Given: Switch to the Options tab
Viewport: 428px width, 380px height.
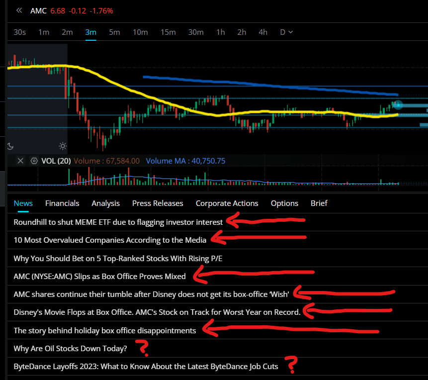Looking at the screenshot, I should tap(284, 203).
